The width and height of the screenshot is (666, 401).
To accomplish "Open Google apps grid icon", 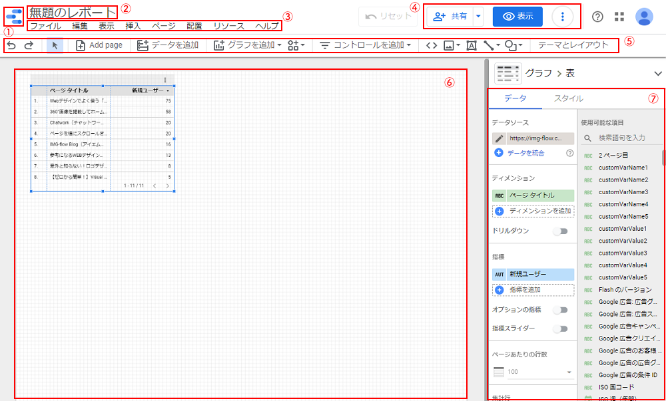I will tap(619, 17).
